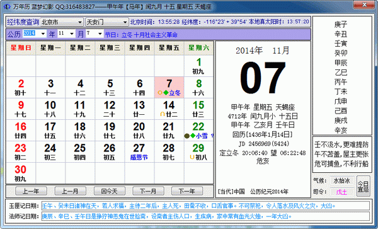
Task: Select November 30 初九 in the calendar
Action: [x=21, y=173]
